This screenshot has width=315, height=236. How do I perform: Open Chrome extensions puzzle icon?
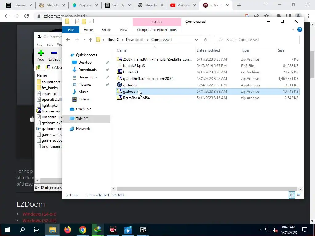tap(279, 16)
